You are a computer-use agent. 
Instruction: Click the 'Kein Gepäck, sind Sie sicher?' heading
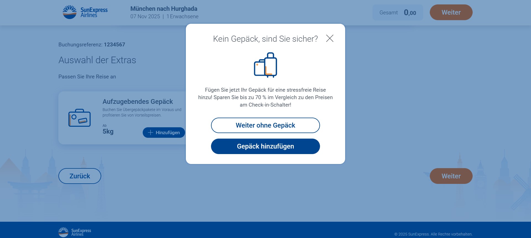coord(265,39)
